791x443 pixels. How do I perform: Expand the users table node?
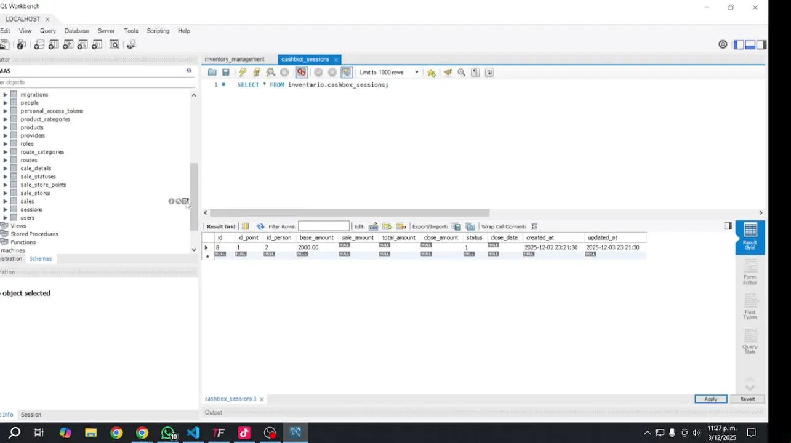6,218
